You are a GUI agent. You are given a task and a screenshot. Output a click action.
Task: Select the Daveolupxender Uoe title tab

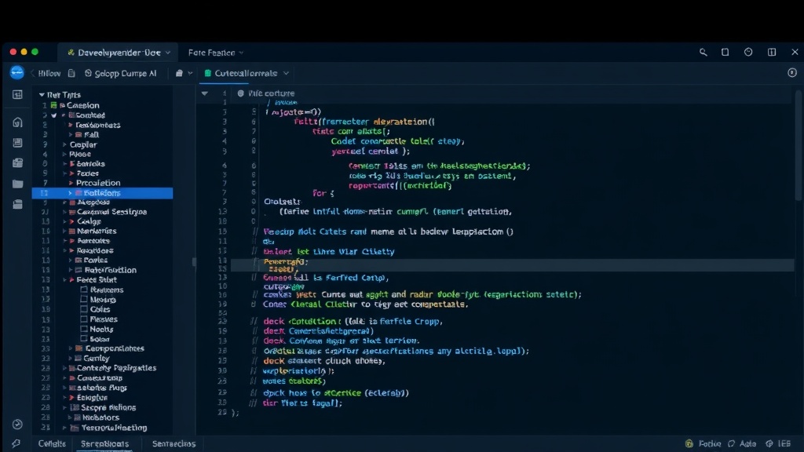119,53
